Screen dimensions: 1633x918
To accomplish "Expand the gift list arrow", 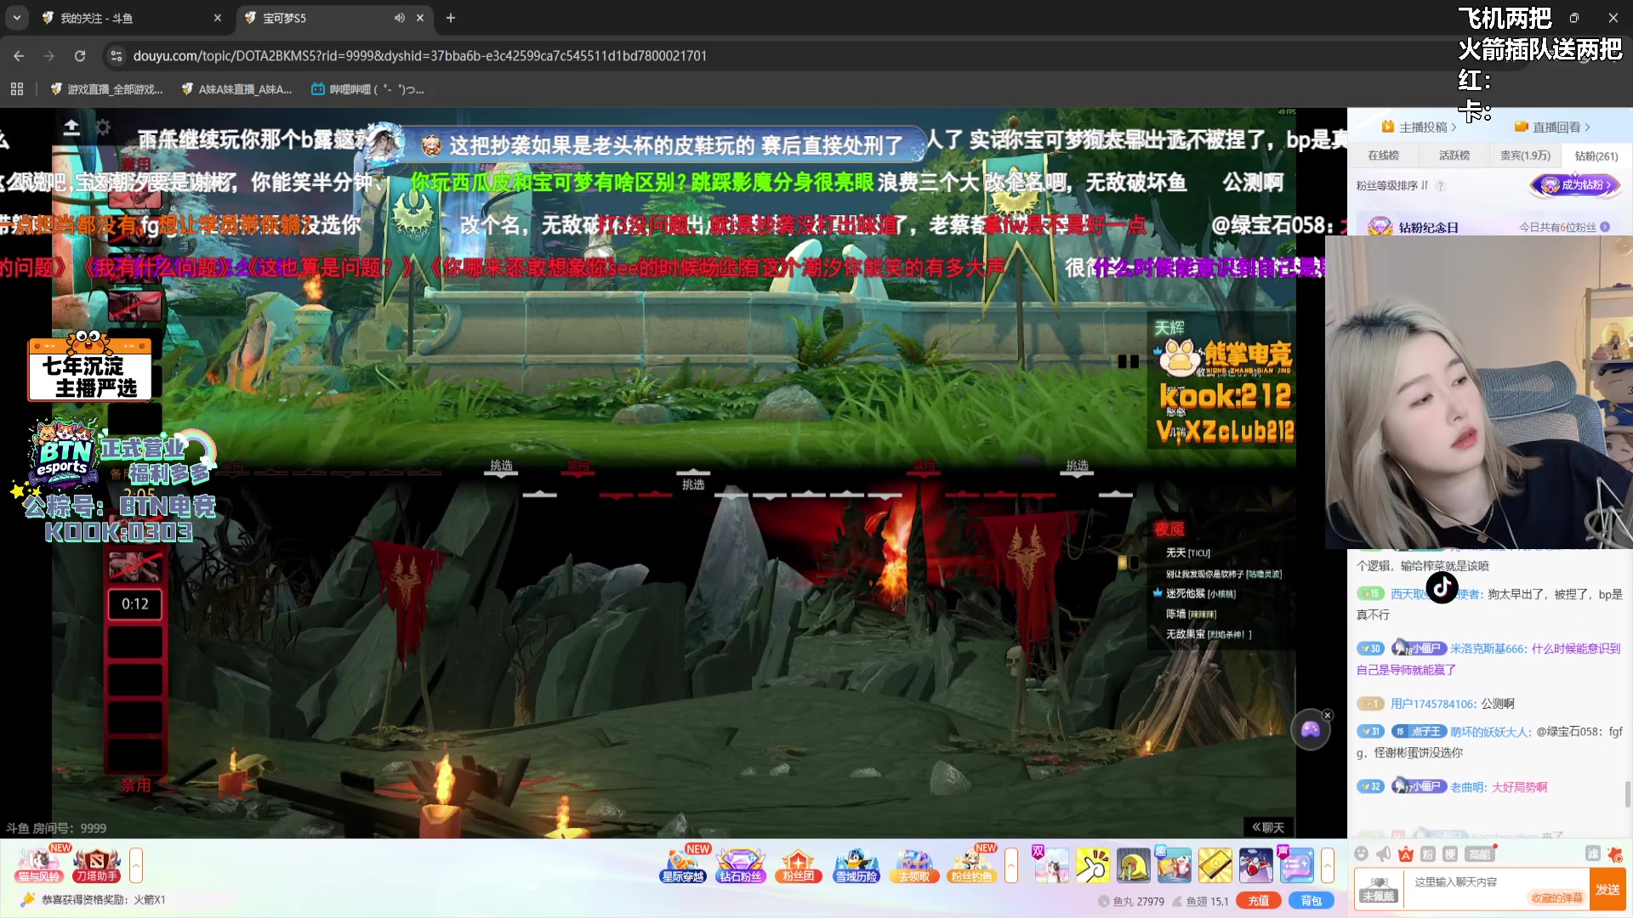I will [x=1328, y=865].
